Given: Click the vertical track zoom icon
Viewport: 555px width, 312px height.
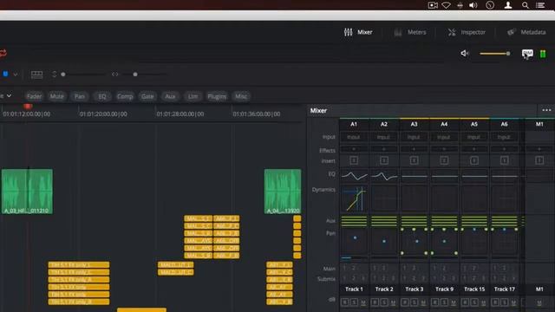Looking at the screenshot, I should click(54, 75).
